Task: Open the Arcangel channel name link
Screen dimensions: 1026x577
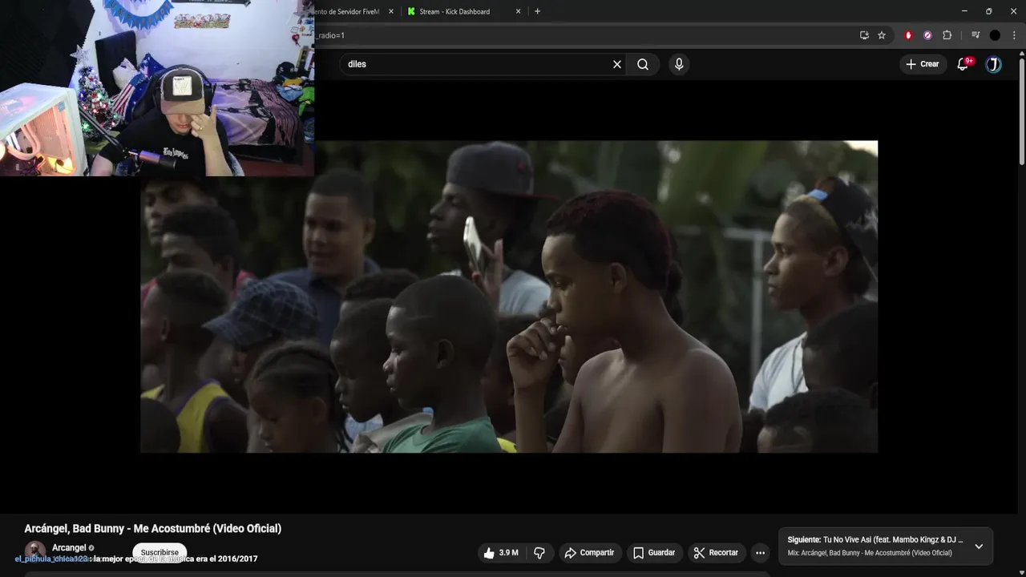Action: [x=69, y=548]
